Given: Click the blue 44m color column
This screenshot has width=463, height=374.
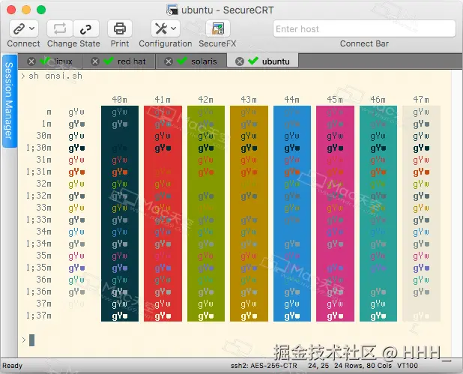Looking at the screenshot, I should [x=292, y=214].
